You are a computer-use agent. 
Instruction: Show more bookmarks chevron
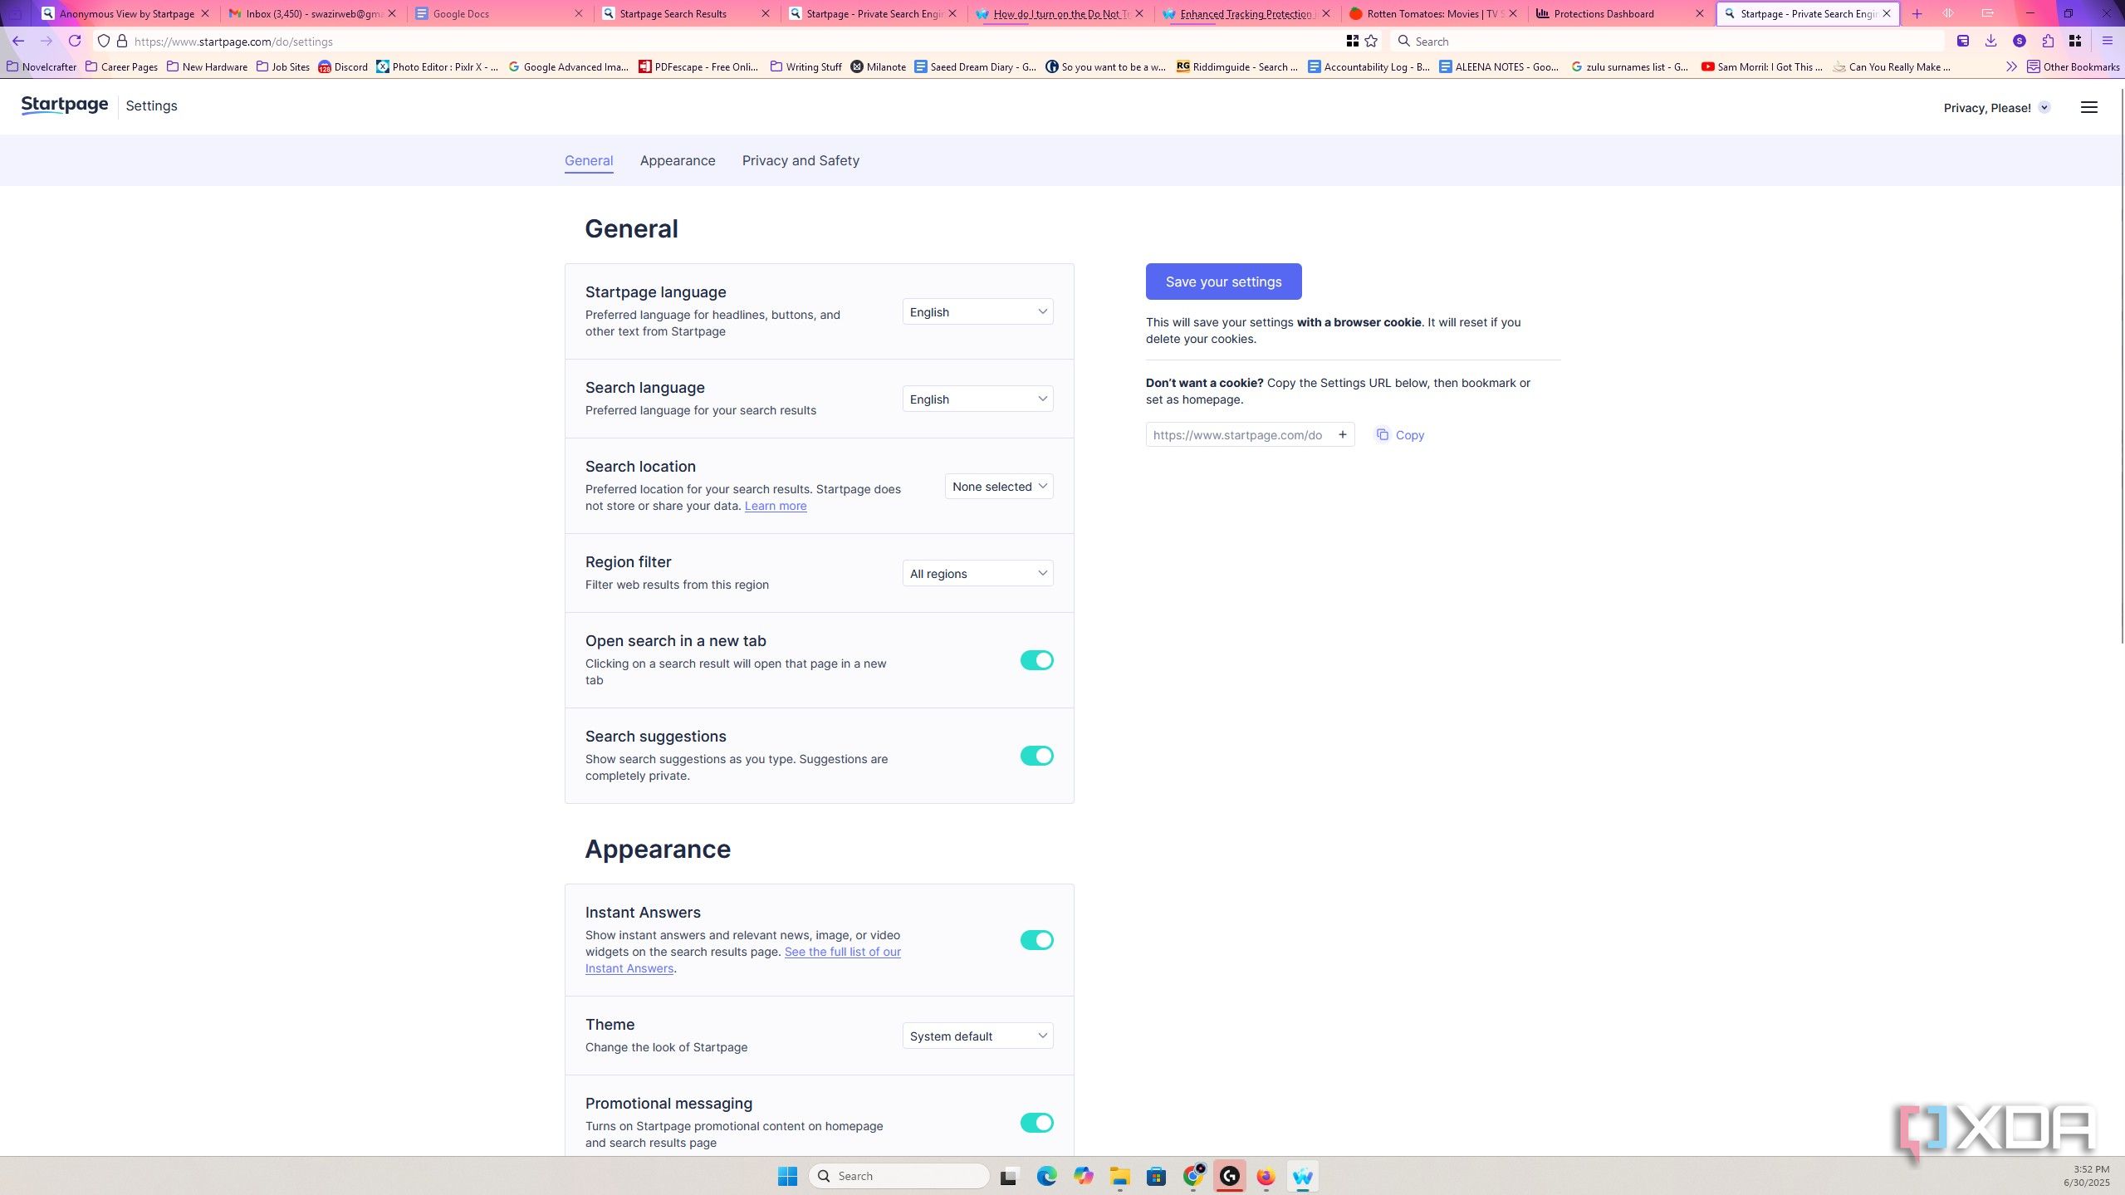coord(2011,66)
